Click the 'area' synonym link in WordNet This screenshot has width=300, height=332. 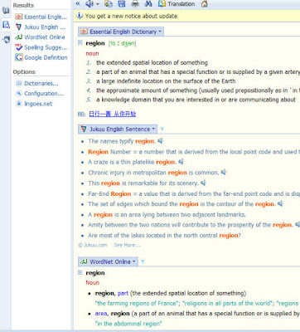pyautogui.click(x=101, y=314)
